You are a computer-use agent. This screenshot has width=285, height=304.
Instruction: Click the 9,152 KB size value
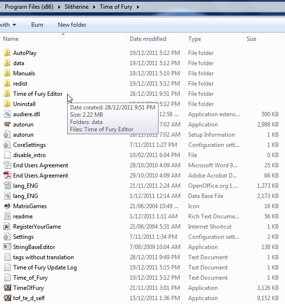pos(268,298)
